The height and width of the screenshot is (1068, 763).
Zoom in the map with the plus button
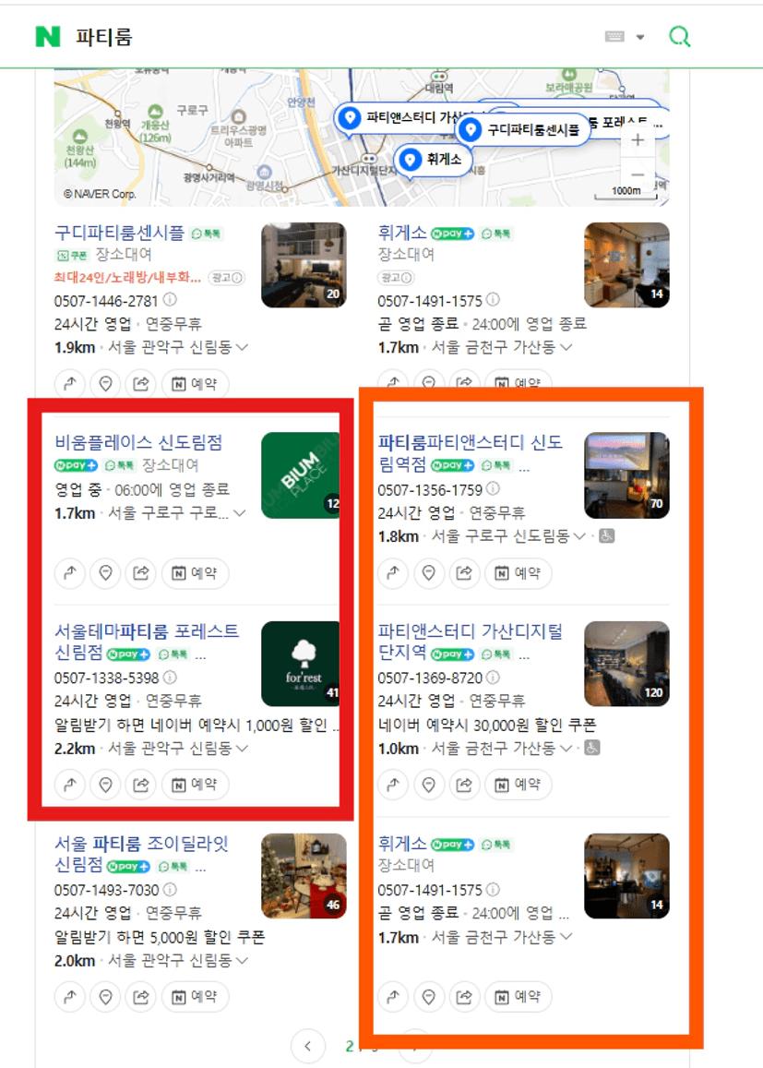click(638, 140)
